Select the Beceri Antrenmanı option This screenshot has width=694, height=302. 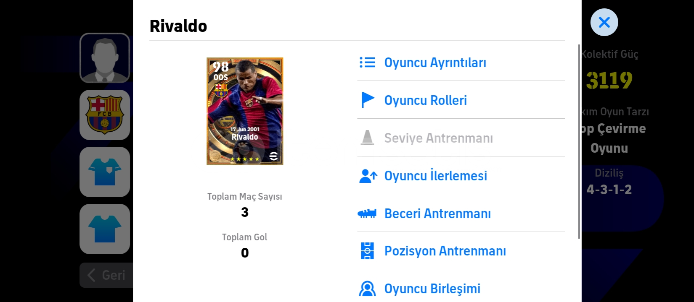coord(461,213)
